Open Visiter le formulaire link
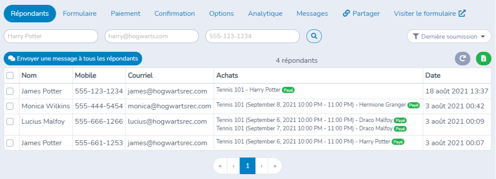The width and height of the screenshot is (496, 179). point(430,14)
